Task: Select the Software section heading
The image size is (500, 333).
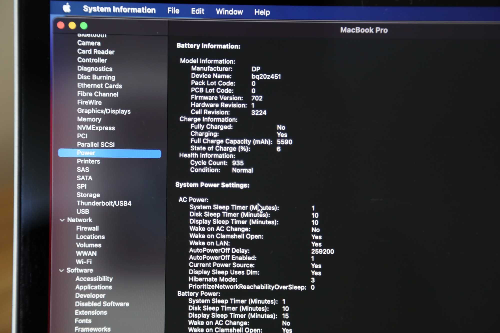Action: [x=80, y=270]
